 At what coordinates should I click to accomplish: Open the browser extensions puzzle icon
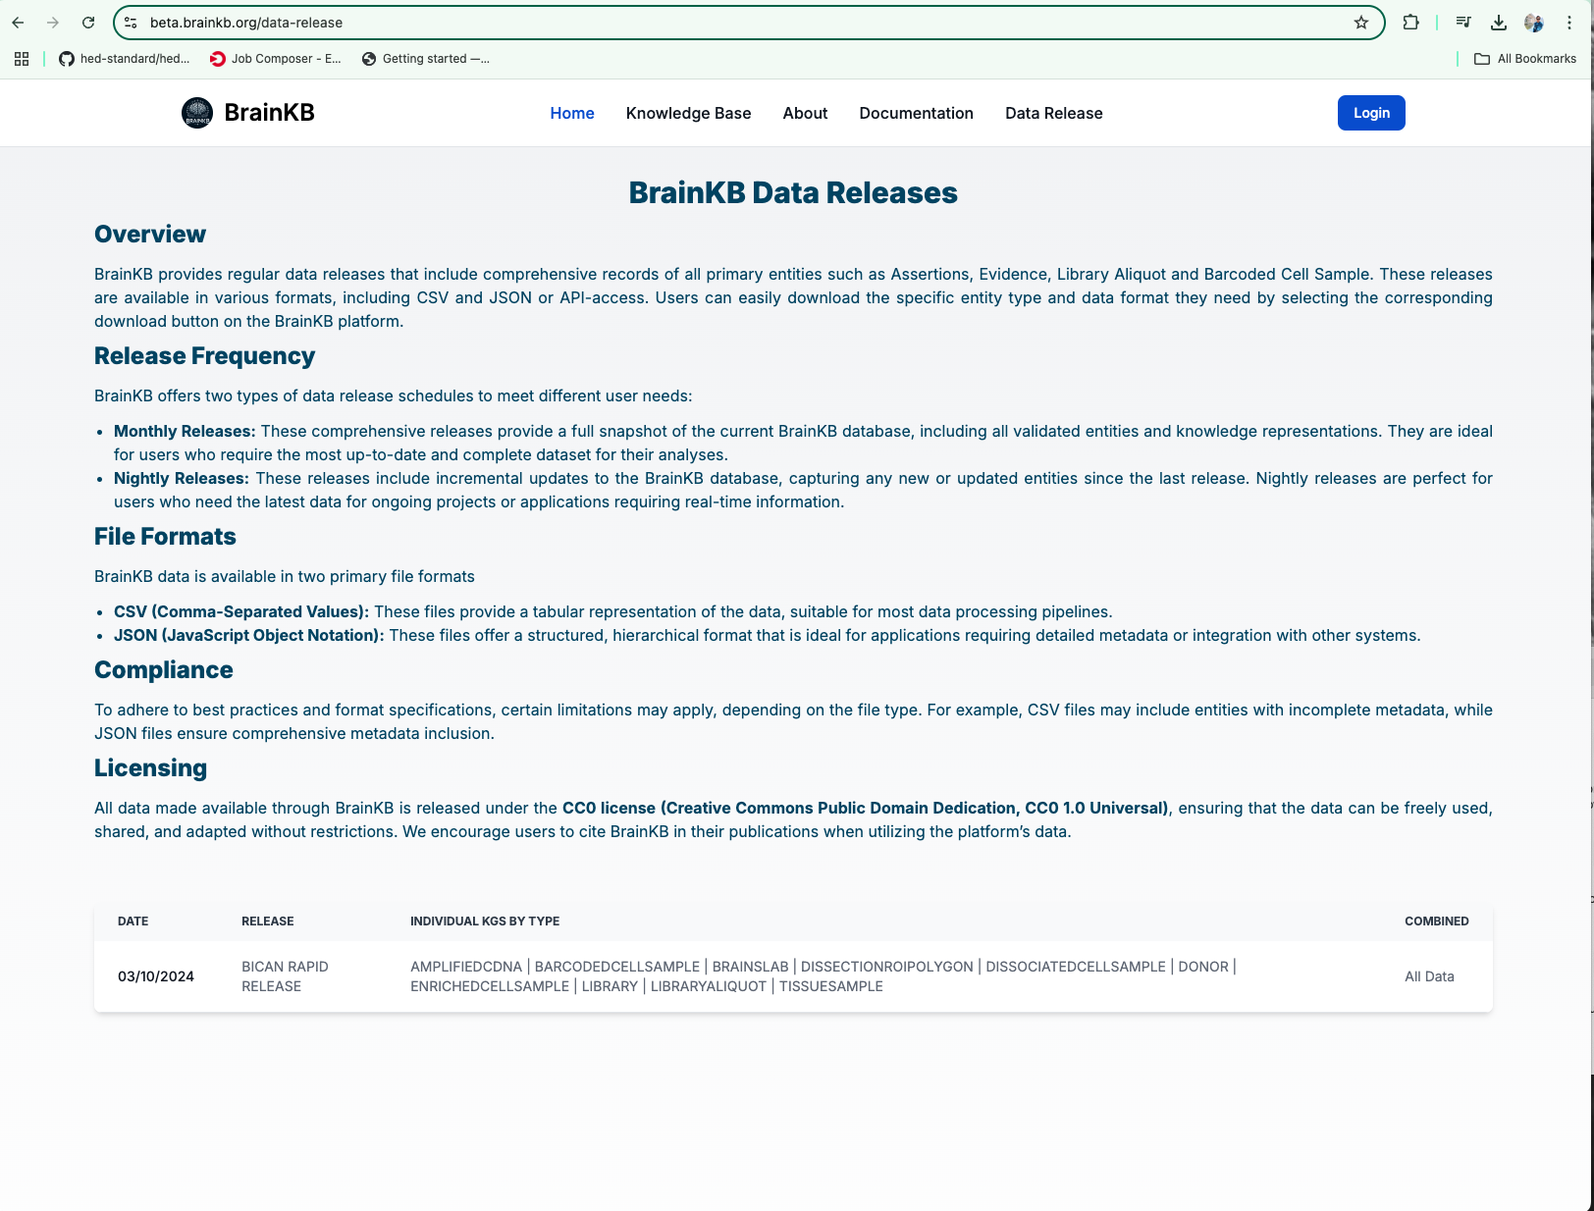pyautogui.click(x=1410, y=23)
